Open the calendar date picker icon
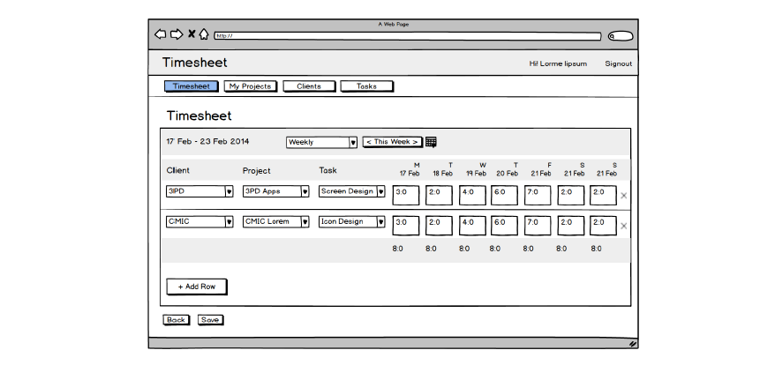760x365 pixels. [431, 142]
